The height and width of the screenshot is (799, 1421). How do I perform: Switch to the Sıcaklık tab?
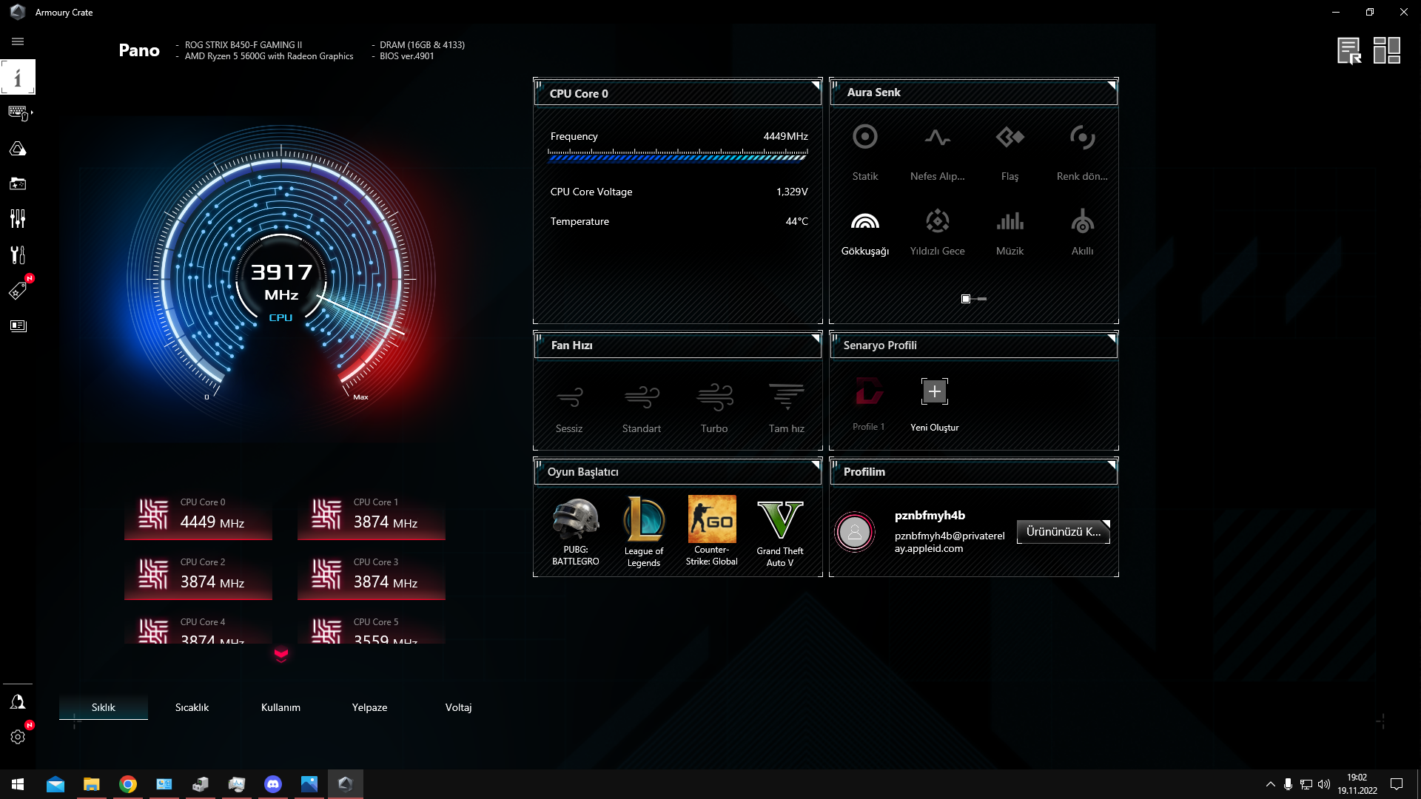(x=192, y=707)
